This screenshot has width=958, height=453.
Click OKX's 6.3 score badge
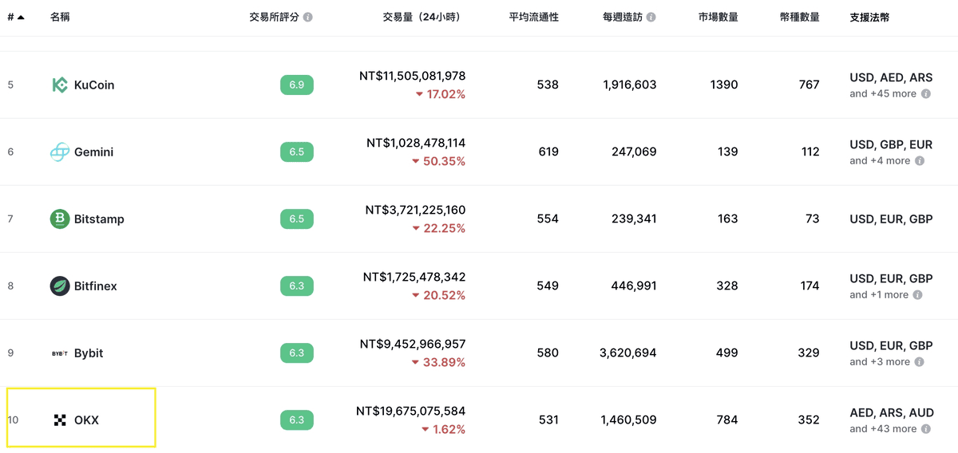[297, 420]
